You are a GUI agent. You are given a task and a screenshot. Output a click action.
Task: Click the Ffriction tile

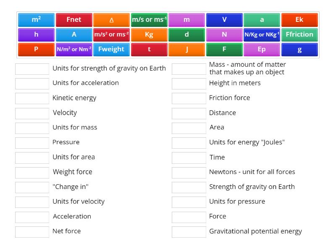coord(300,34)
